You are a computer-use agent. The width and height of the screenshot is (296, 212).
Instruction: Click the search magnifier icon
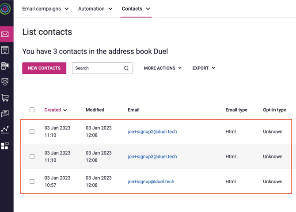(126, 68)
